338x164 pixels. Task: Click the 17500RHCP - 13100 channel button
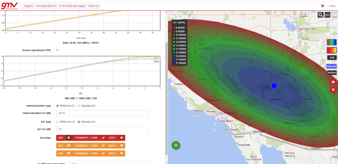(86, 153)
